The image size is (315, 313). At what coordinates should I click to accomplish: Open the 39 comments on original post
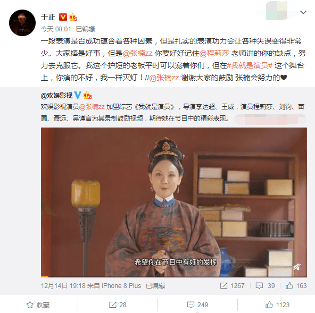(265, 285)
